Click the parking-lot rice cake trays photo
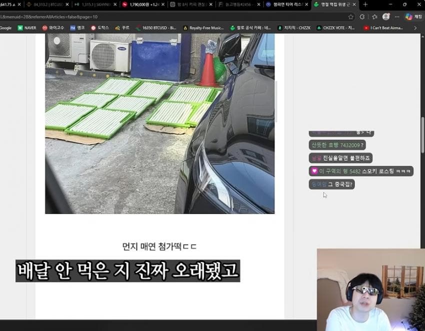This screenshot has width=425, height=331. click(x=159, y=123)
